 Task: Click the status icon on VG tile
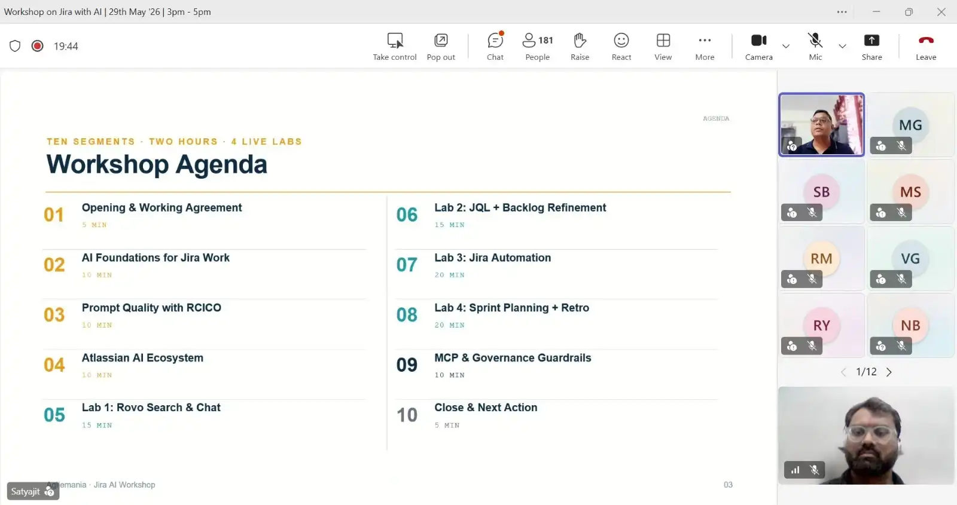(x=881, y=279)
